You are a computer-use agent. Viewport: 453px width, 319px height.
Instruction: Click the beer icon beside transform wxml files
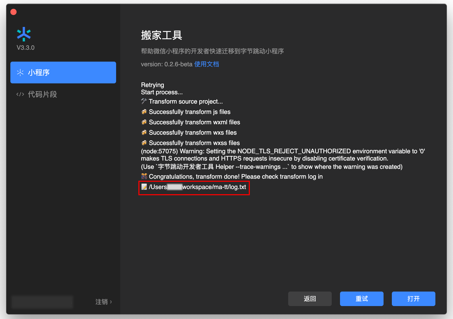click(144, 122)
